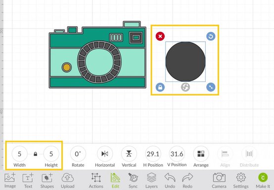
Task: Open the Distribute options
Action: pyautogui.click(x=249, y=154)
